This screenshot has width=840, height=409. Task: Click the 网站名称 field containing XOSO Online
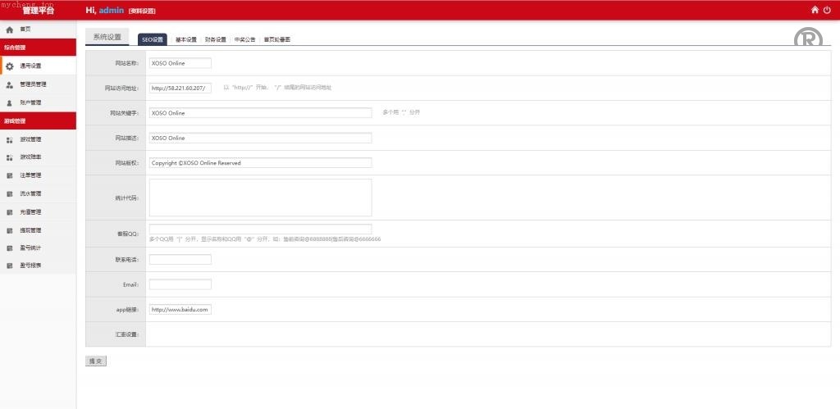(x=180, y=63)
